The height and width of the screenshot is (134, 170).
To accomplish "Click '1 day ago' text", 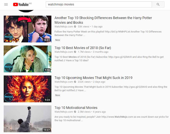I will pos(97,27).
